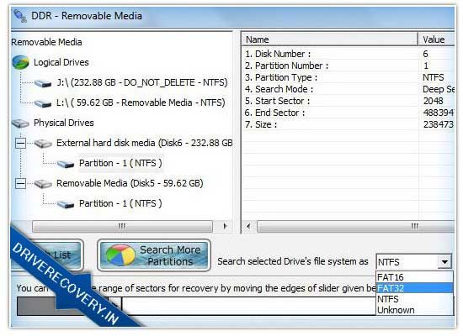The image size is (463, 336).
Task: Select J:\ (232.88 GB - DO_NOT_DELETE - NTFS)
Action: coord(142,82)
